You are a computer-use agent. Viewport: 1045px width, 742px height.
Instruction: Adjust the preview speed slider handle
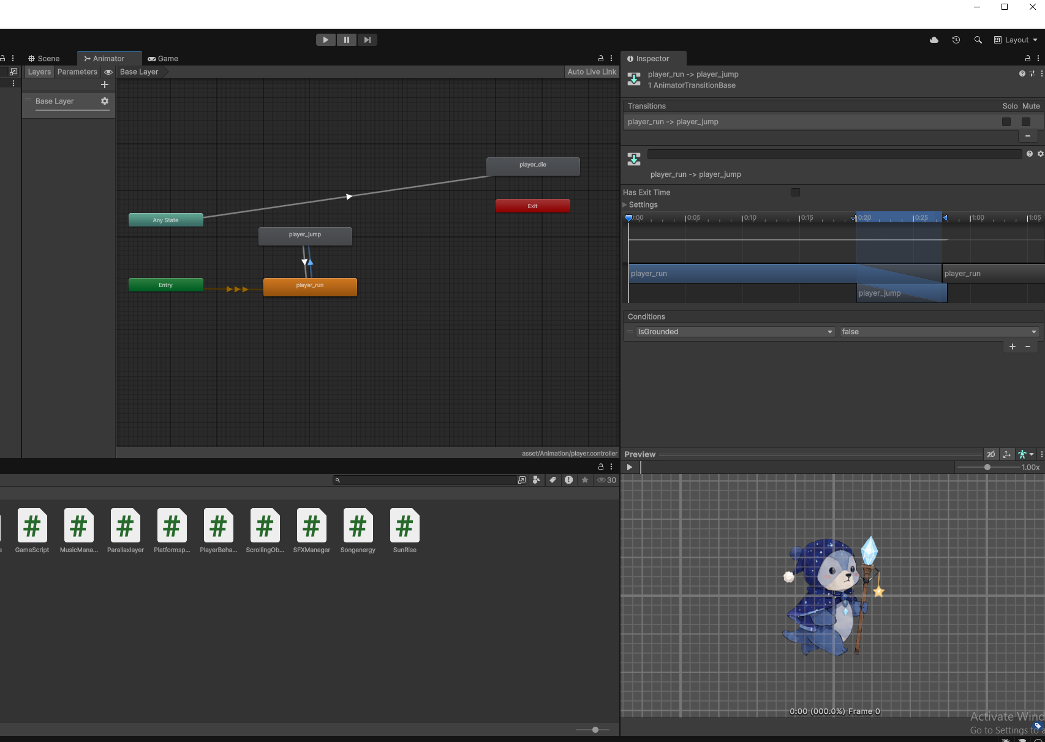pyautogui.click(x=987, y=467)
